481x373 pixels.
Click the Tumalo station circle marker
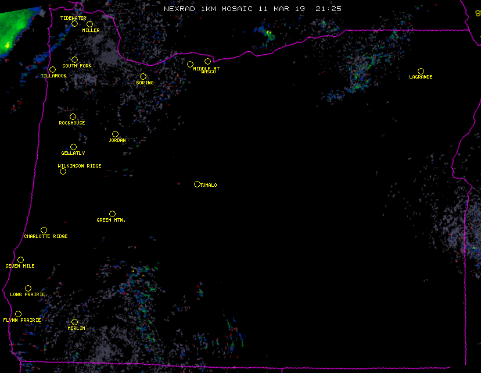coord(197,184)
